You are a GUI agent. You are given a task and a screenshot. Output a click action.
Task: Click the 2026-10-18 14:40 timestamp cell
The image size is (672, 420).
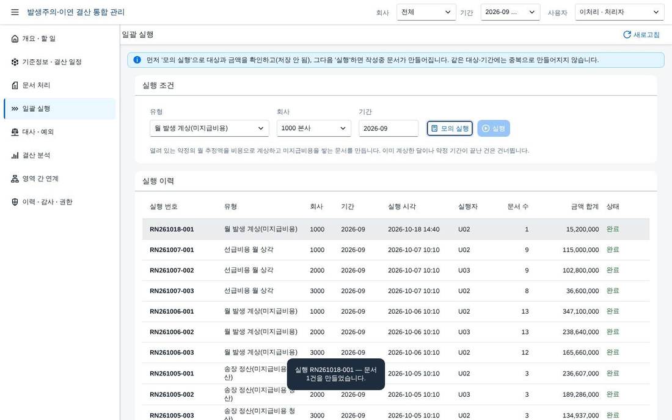(x=414, y=230)
